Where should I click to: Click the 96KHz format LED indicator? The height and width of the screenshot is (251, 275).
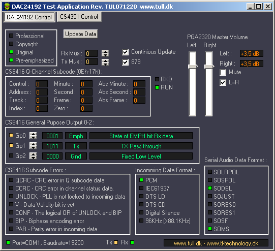[x=141, y=221]
